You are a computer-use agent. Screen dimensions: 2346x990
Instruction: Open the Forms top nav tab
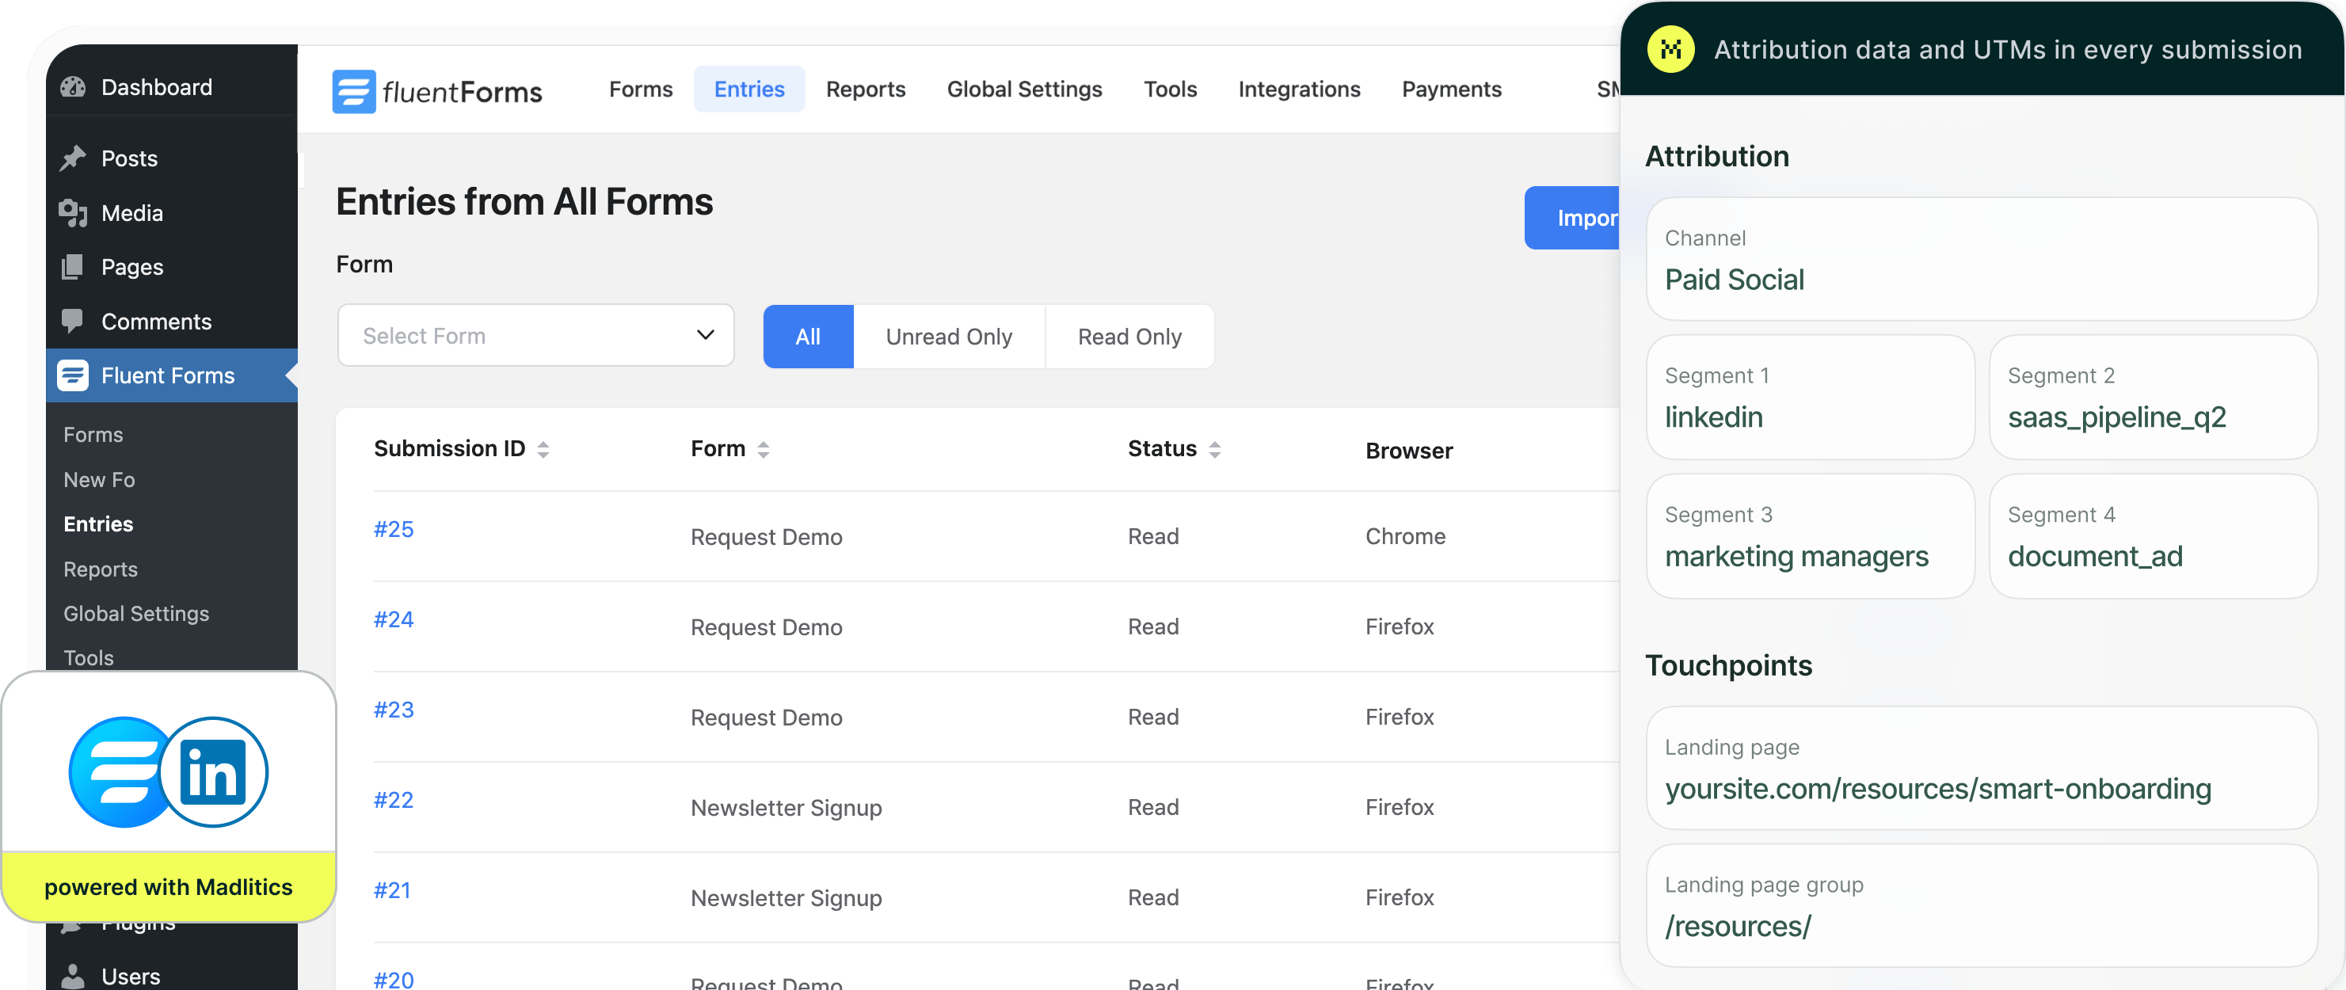point(640,89)
